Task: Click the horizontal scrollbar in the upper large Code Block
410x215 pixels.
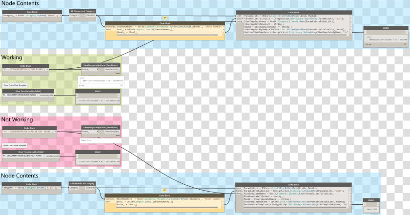Action: [295, 35]
